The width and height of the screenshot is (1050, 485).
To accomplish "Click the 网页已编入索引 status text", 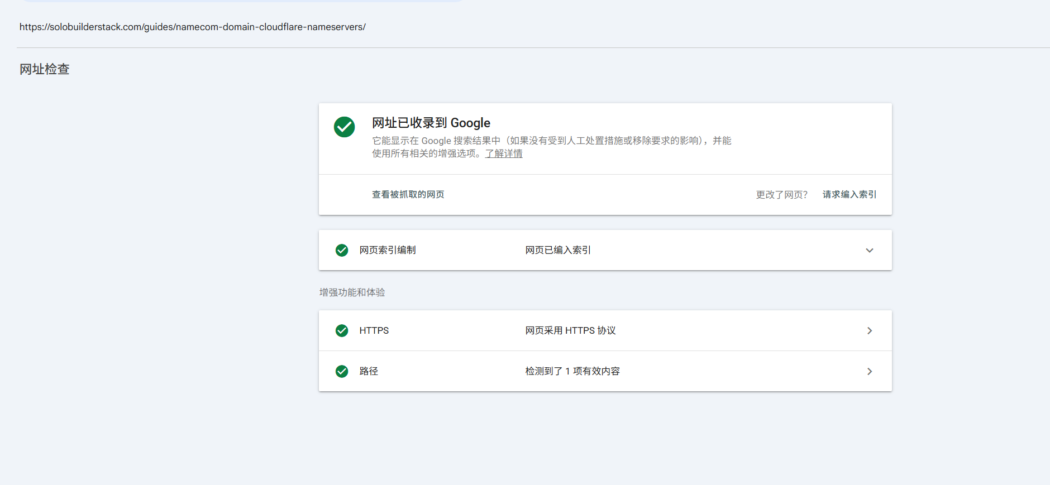I will (558, 250).
